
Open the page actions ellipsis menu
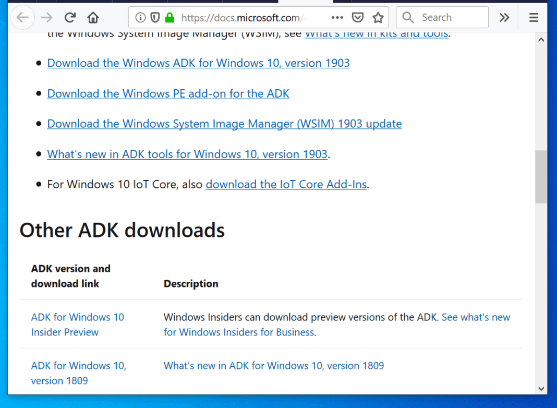[x=337, y=17]
